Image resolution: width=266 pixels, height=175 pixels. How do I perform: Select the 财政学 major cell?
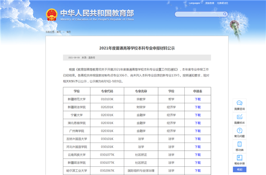pyautogui.click(x=141, y=107)
